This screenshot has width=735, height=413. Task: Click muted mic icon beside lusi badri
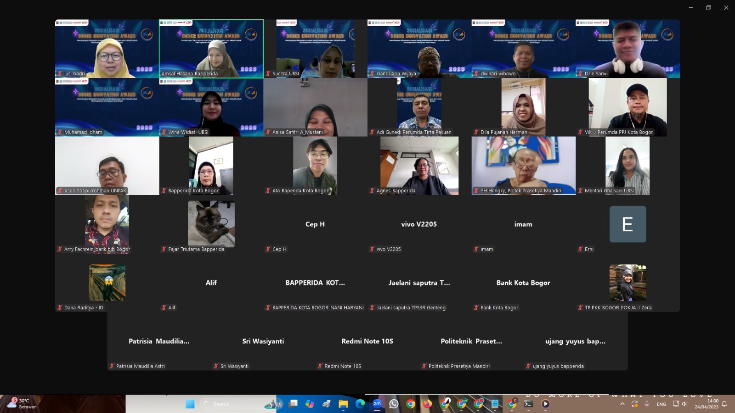click(x=60, y=73)
